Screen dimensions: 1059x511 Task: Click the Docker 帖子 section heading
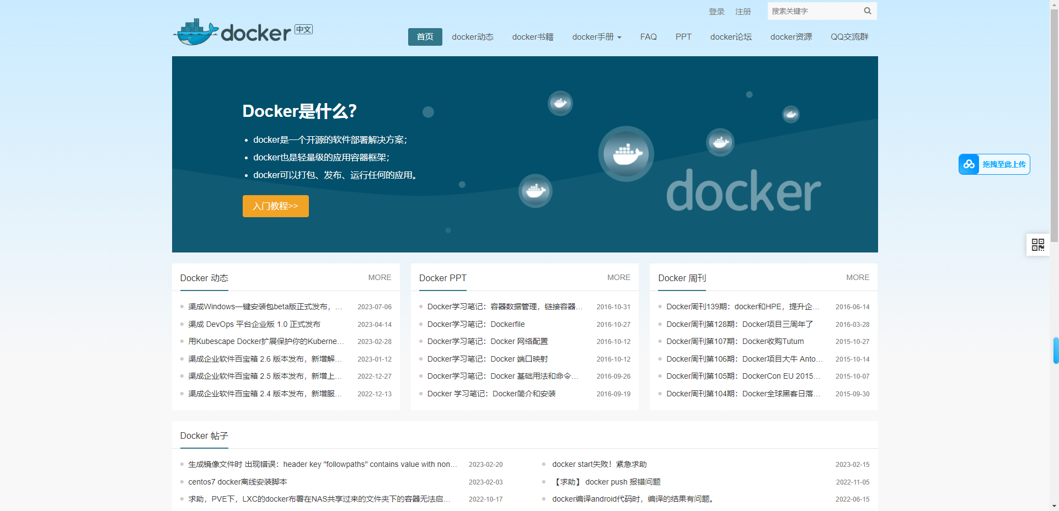204,435
